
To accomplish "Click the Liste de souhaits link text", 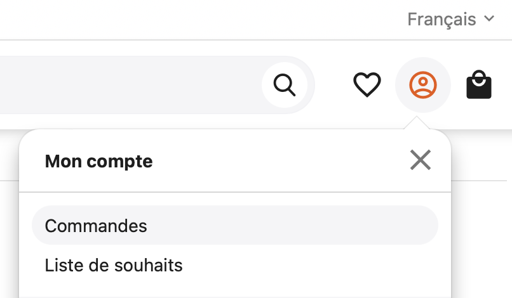I will (x=114, y=265).
